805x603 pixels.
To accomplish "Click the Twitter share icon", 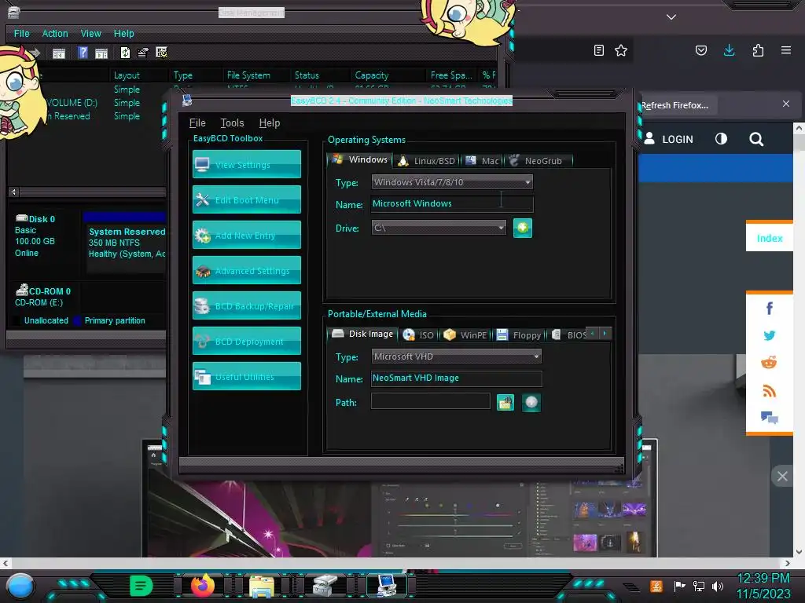I will click(769, 335).
